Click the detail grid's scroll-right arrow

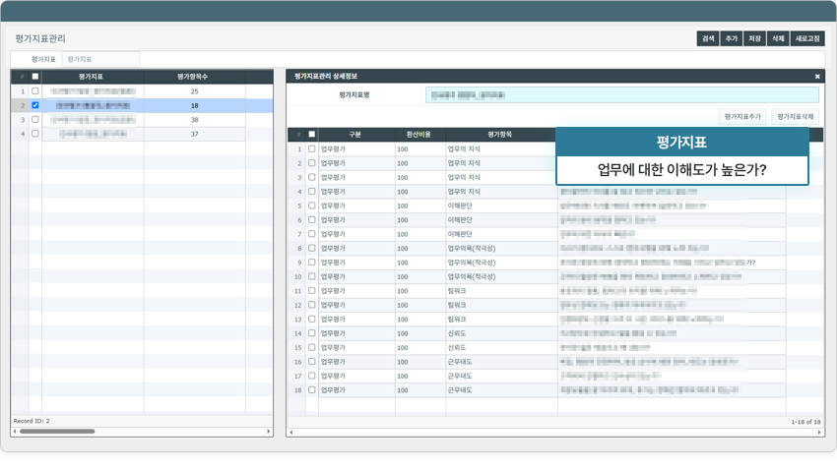pos(819,432)
